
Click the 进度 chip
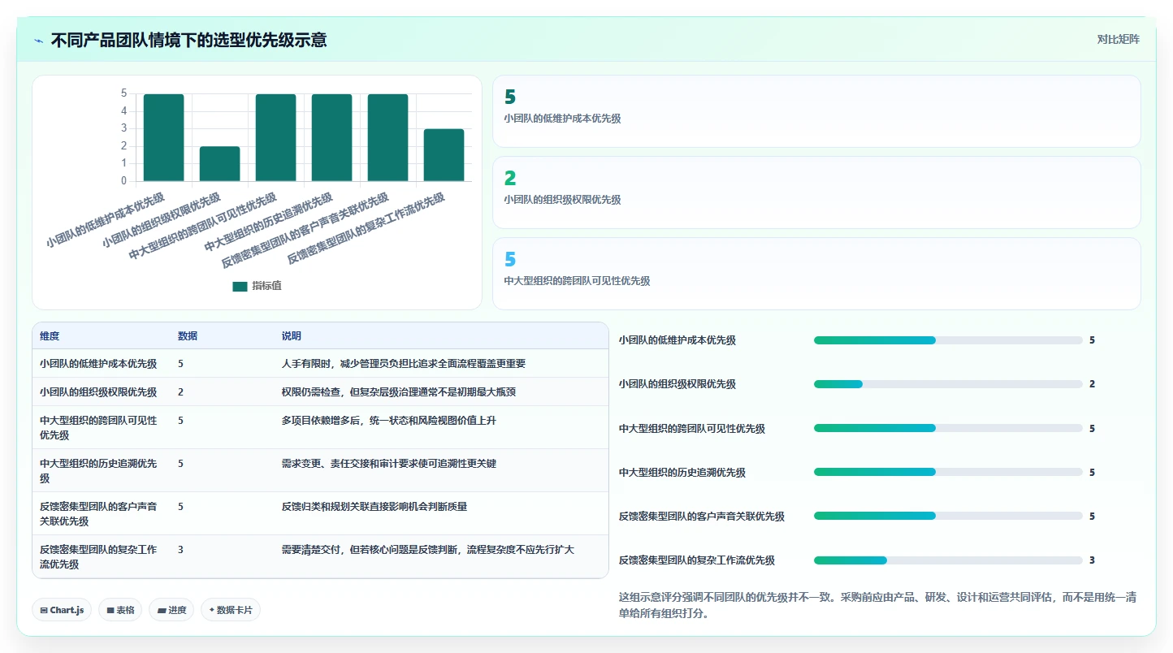(x=171, y=610)
